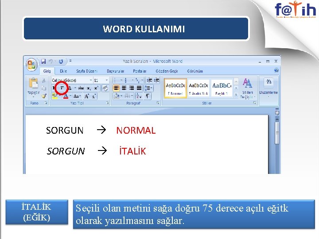Open the font size 11 dropdown
The width and height of the screenshot is (319, 239).
click(x=107, y=81)
